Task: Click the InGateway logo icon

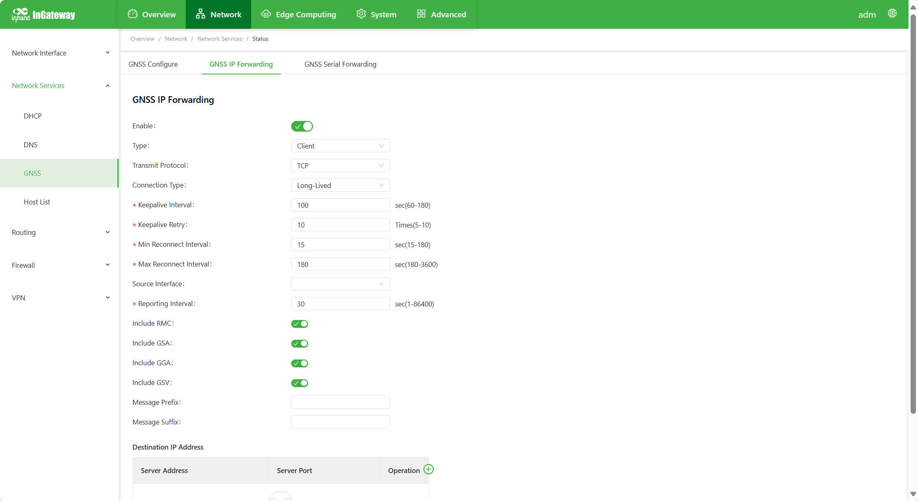Action: point(21,14)
